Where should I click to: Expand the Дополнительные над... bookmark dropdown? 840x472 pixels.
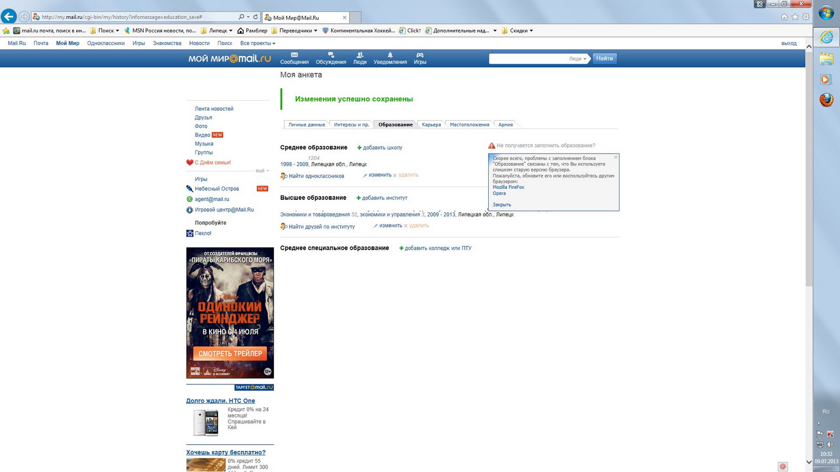pyautogui.click(x=495, y=31)
